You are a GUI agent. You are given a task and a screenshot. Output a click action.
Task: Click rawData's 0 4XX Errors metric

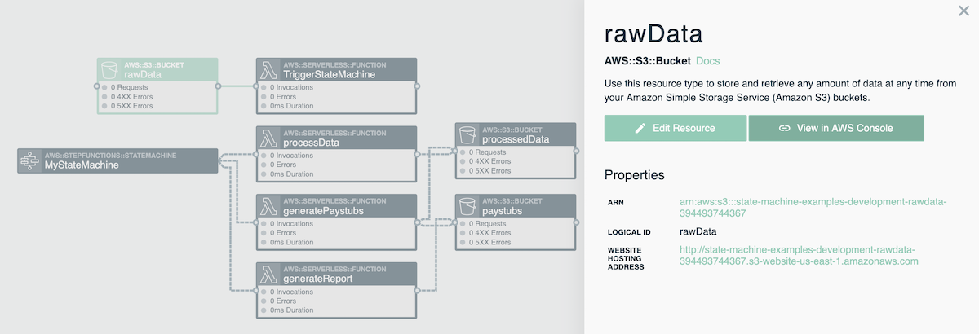(x=131, y=96)
